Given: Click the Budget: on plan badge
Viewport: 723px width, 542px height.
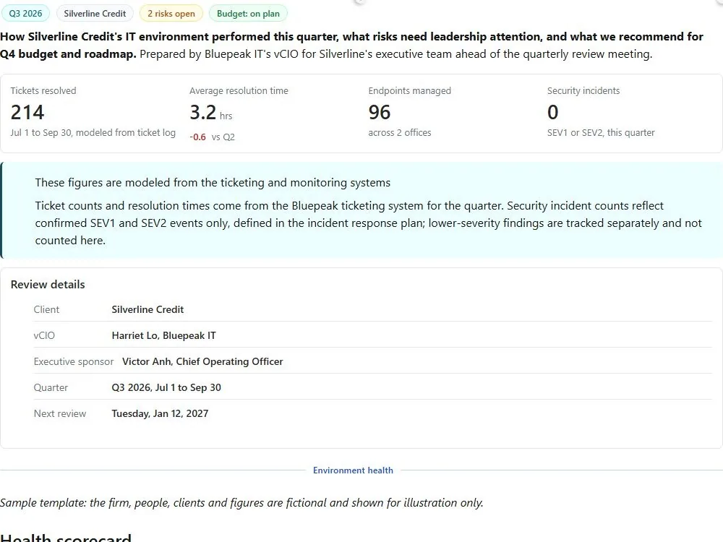Looking at the screenshot, I should (x=248, y=13).
